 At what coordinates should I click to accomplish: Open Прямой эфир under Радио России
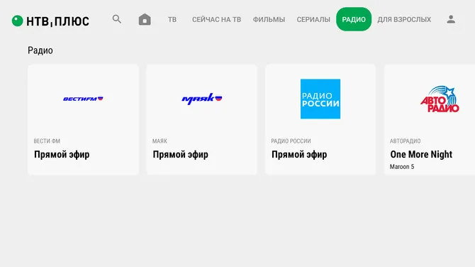click(299, 154)
